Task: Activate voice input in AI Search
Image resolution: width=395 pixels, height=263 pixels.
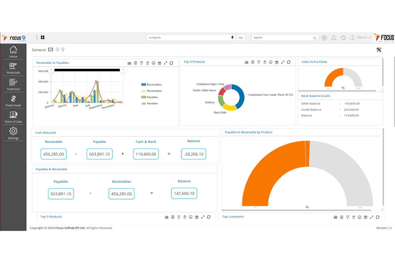Action: coord(232,37)
